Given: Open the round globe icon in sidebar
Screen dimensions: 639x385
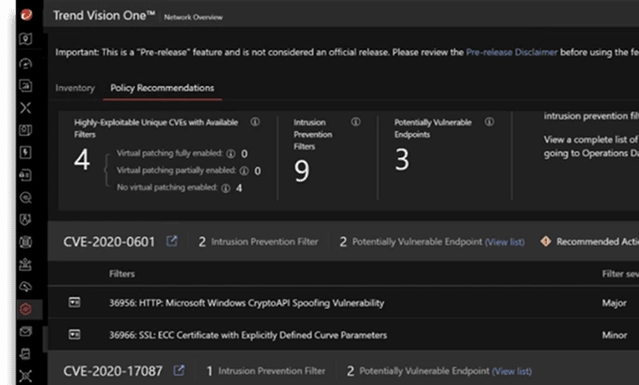Looking at the screenshot, I should 25,242.
